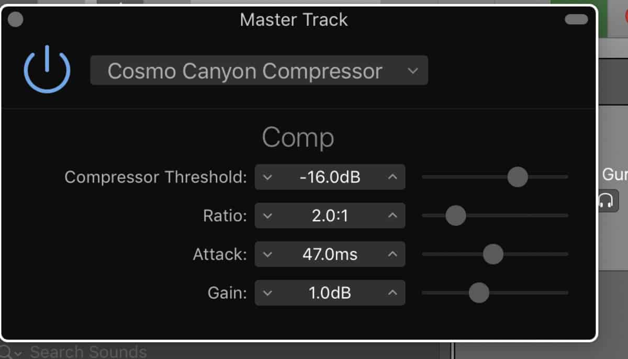Increase the Ratio value with up chevron

pyautogui.click(x=392, y=216)
